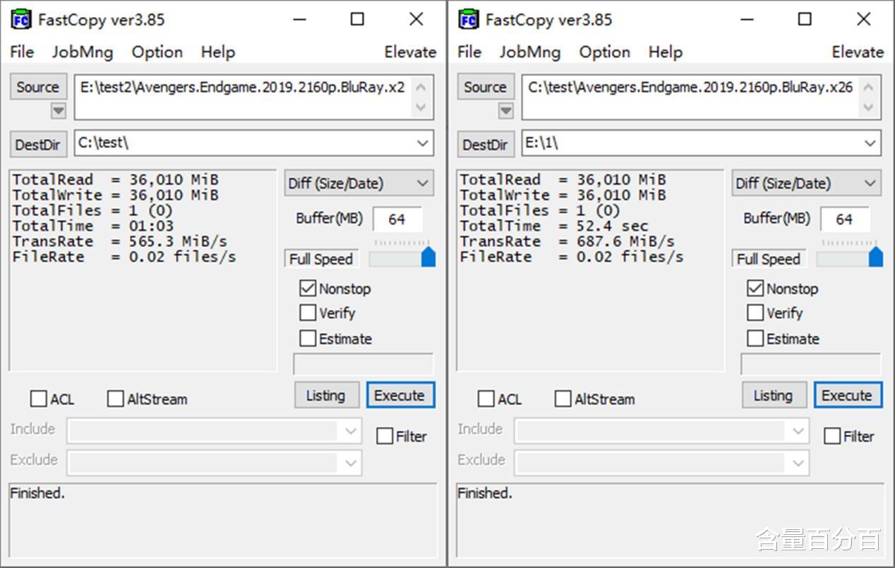Click Execute button in left window
Image resolution: width=895 pixels, height=568 pixels.
coord(400,395)
